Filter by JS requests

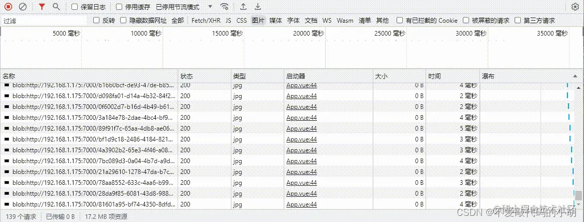(x=228, y=21)
